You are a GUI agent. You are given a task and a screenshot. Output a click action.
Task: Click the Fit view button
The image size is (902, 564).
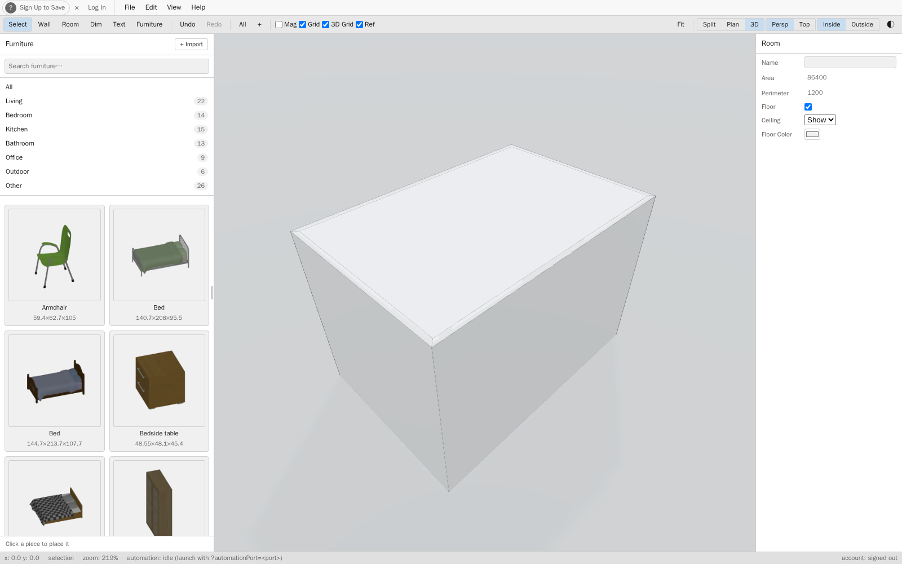[x=680, y=24]
